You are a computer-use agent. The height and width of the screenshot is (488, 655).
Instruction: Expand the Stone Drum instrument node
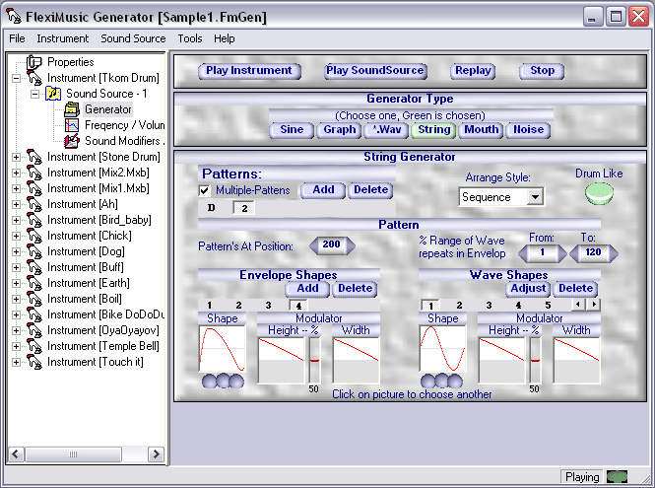pos(16,157)
